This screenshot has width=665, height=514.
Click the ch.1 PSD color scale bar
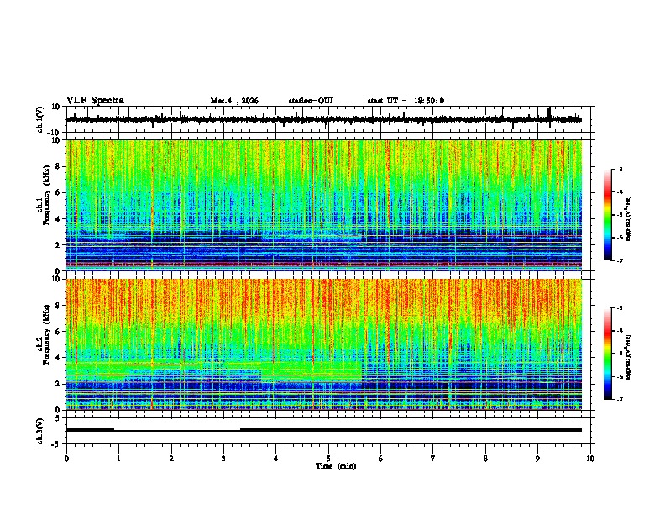[x=608, y=215]
